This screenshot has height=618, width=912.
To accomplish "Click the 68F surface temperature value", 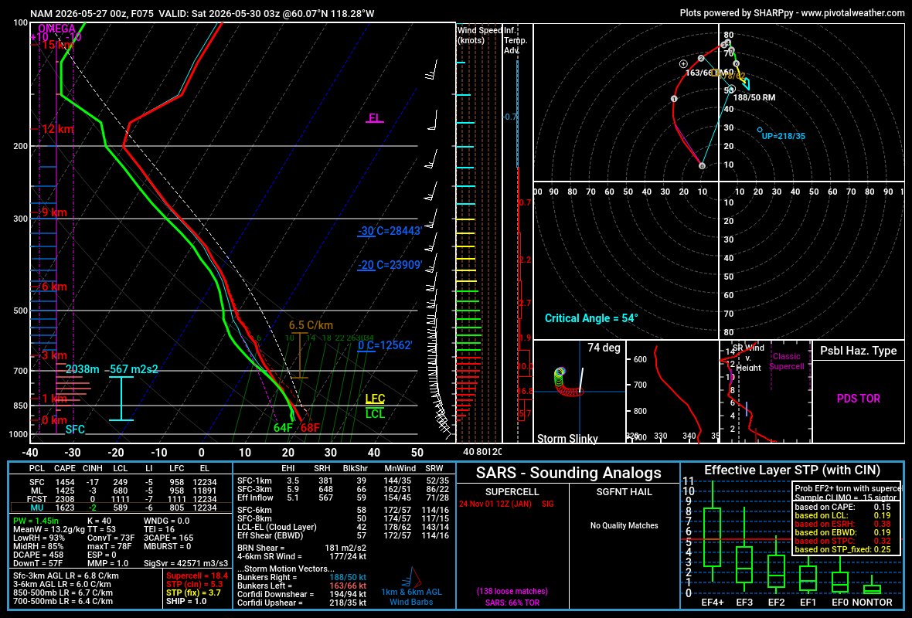I will pos(311,428).
